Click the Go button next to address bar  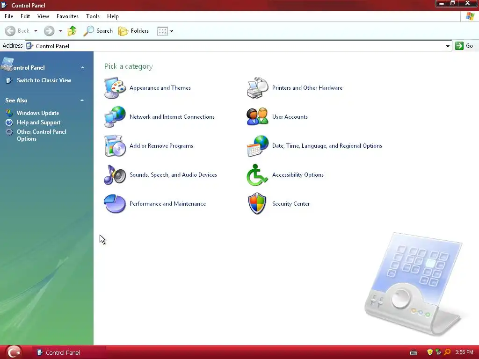point(464,46)
